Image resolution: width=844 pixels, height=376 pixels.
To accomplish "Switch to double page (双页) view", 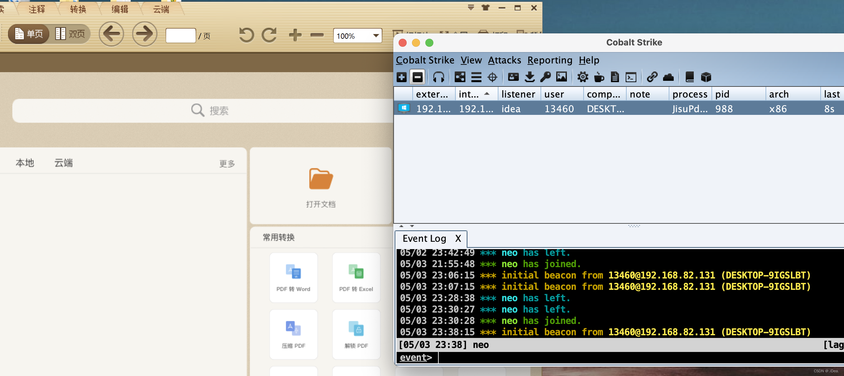I will coord(70,34).
